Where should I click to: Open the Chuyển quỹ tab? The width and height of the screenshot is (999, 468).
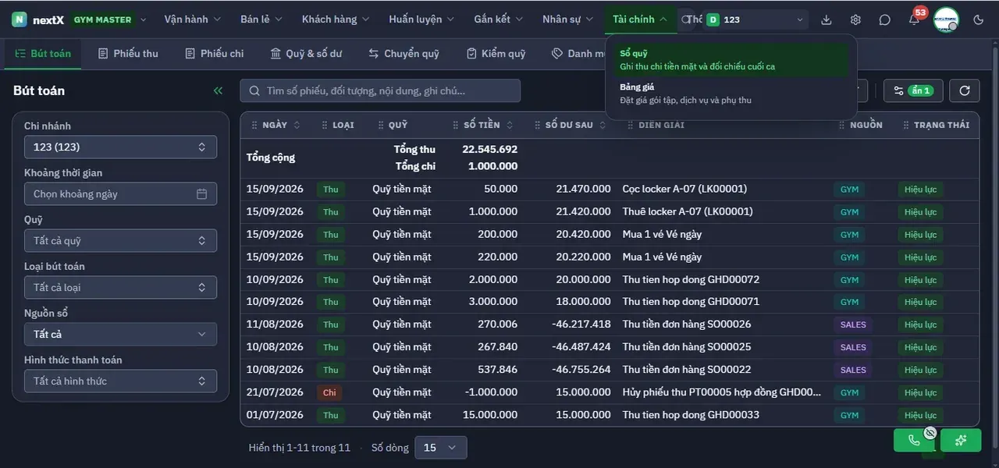[x=404, y=54]
